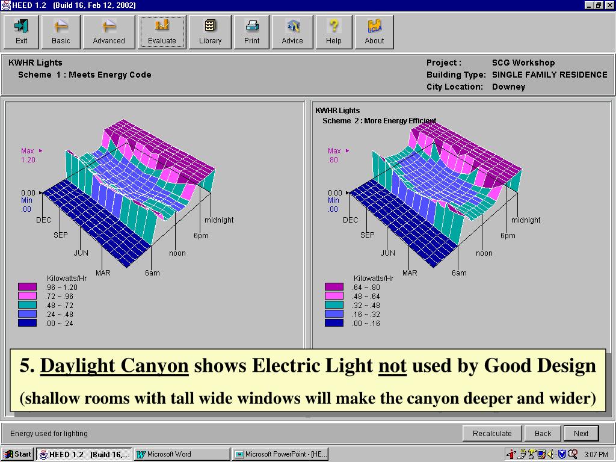
Task: Switch to HEED 1.2 taskbar item
Action: (84, 454)
